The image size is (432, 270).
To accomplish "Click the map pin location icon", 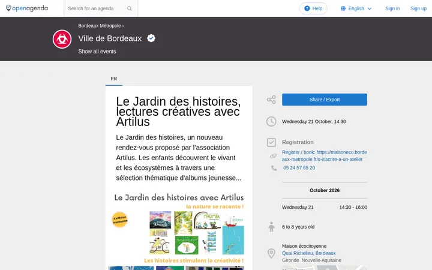I will click(x=271, y=253).
